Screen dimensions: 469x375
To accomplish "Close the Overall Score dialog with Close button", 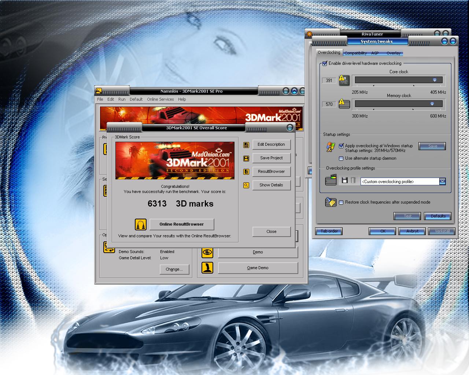I will click(272, 232).
